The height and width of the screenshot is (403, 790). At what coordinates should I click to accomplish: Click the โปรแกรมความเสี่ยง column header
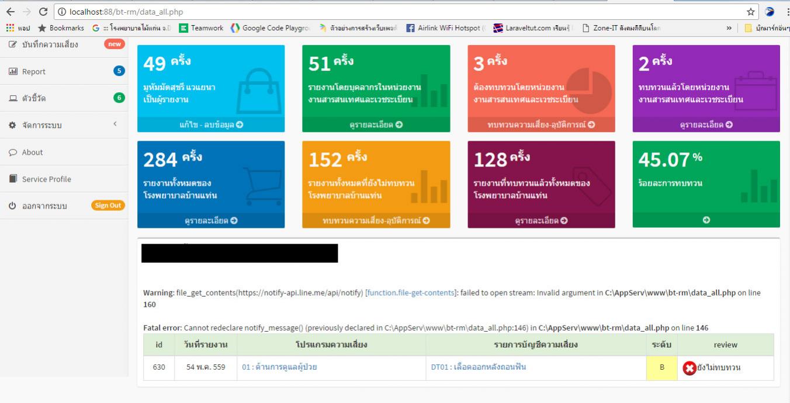point(331,345)
